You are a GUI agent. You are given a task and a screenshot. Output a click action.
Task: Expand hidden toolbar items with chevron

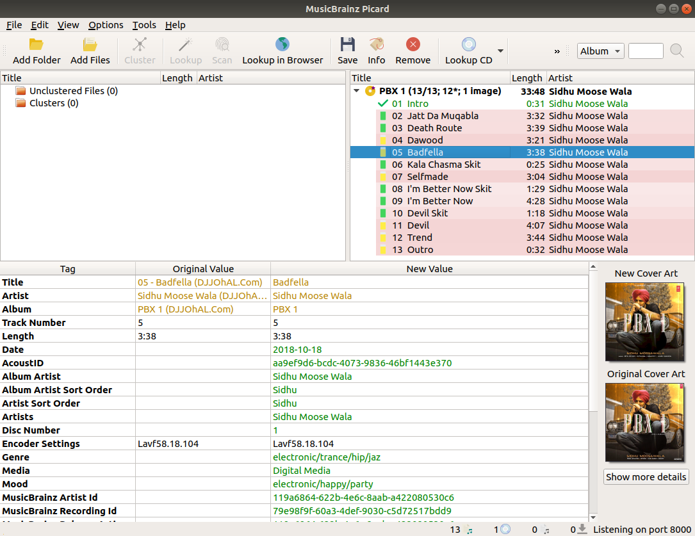coord(557,51)
